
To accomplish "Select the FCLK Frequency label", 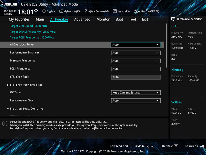I will [x=20, y=69].
